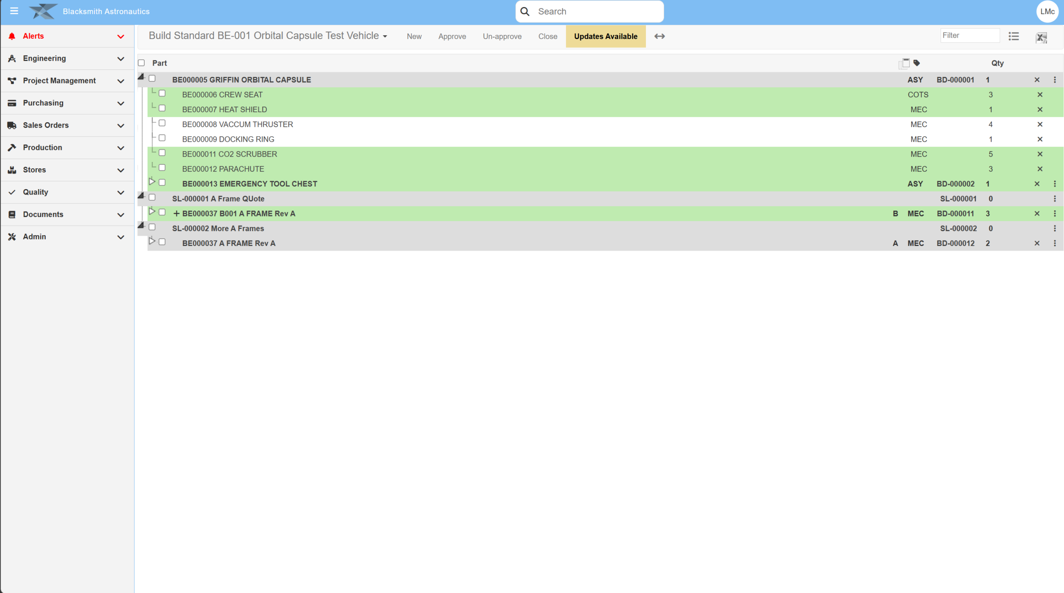The width and height of the screenshot is (1064, 593).
Task: Remove the BE000012 PARACHUTE row
Action: click(x=1040, y=169)
